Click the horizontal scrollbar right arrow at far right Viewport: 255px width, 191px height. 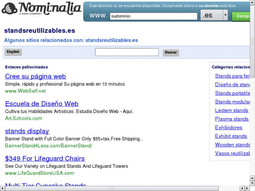pyautogui.click(x=248, y=189)
